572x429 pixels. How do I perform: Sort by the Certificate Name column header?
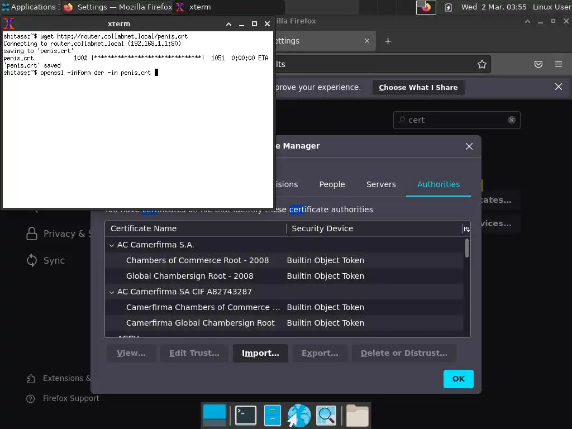(196, 228)
